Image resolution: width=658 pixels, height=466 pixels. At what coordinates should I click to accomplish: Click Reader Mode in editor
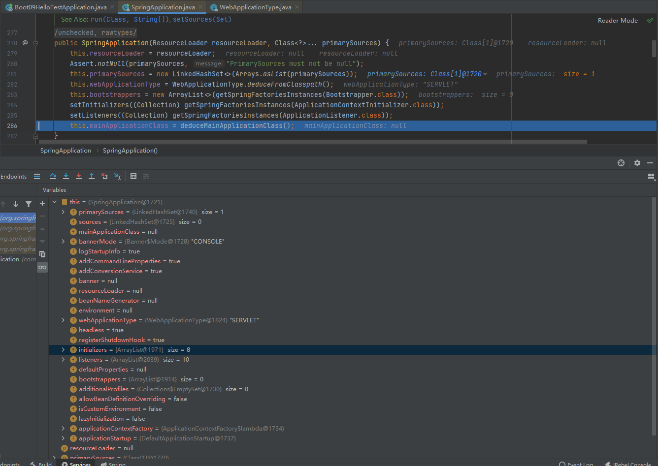pos(618,20)
